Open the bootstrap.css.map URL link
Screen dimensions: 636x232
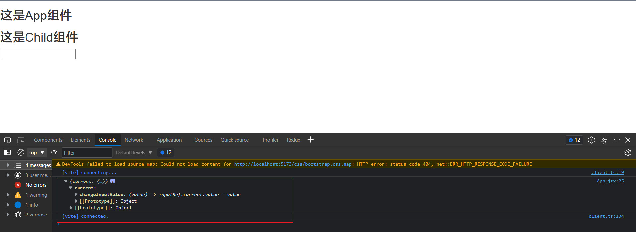(x=293, y=164)
